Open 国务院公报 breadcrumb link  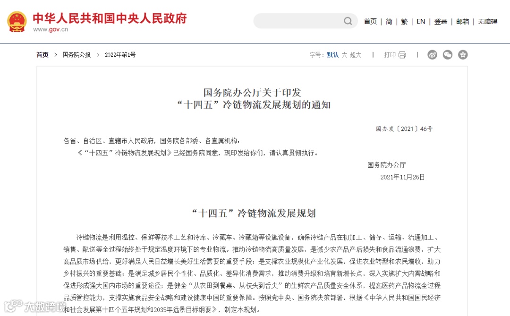(77, 55)
